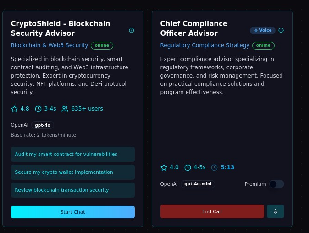The image size is (309, 233).
Task: Click the call timer icon beside 5:13
Action: [x=215, y=167]
